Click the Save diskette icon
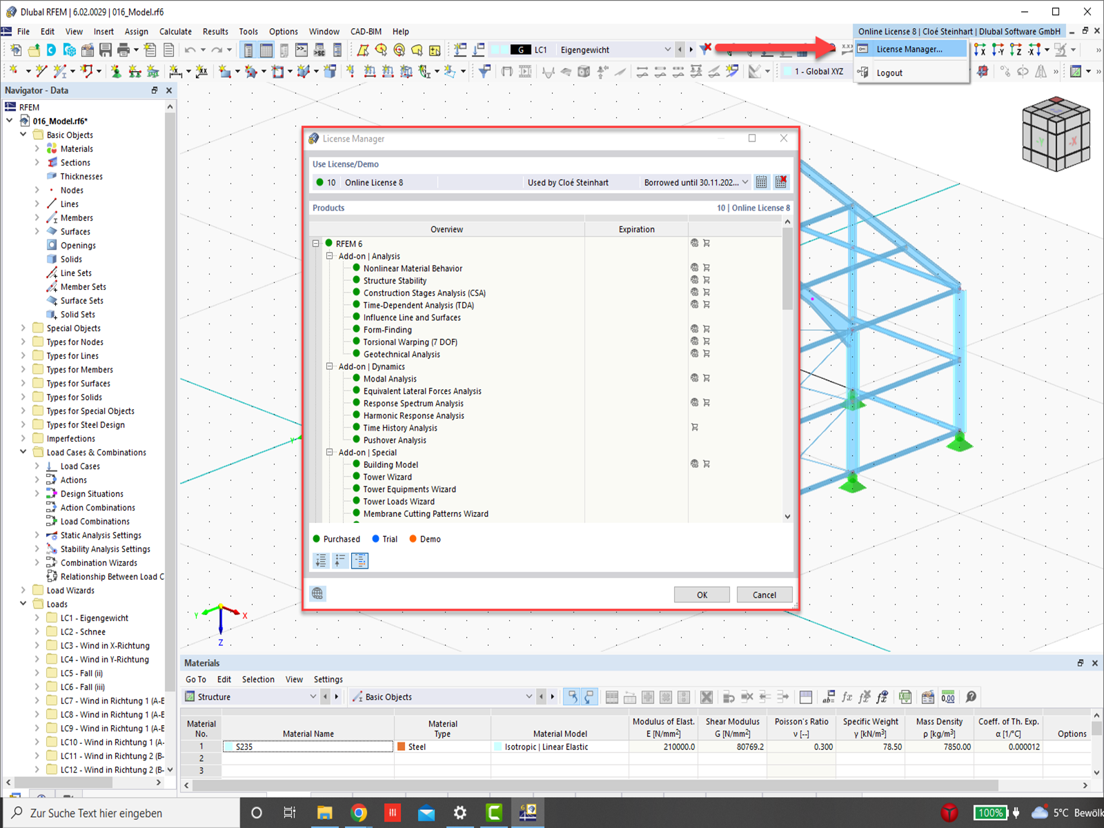Screen dimensions: 1104x828 pos(105,50)
